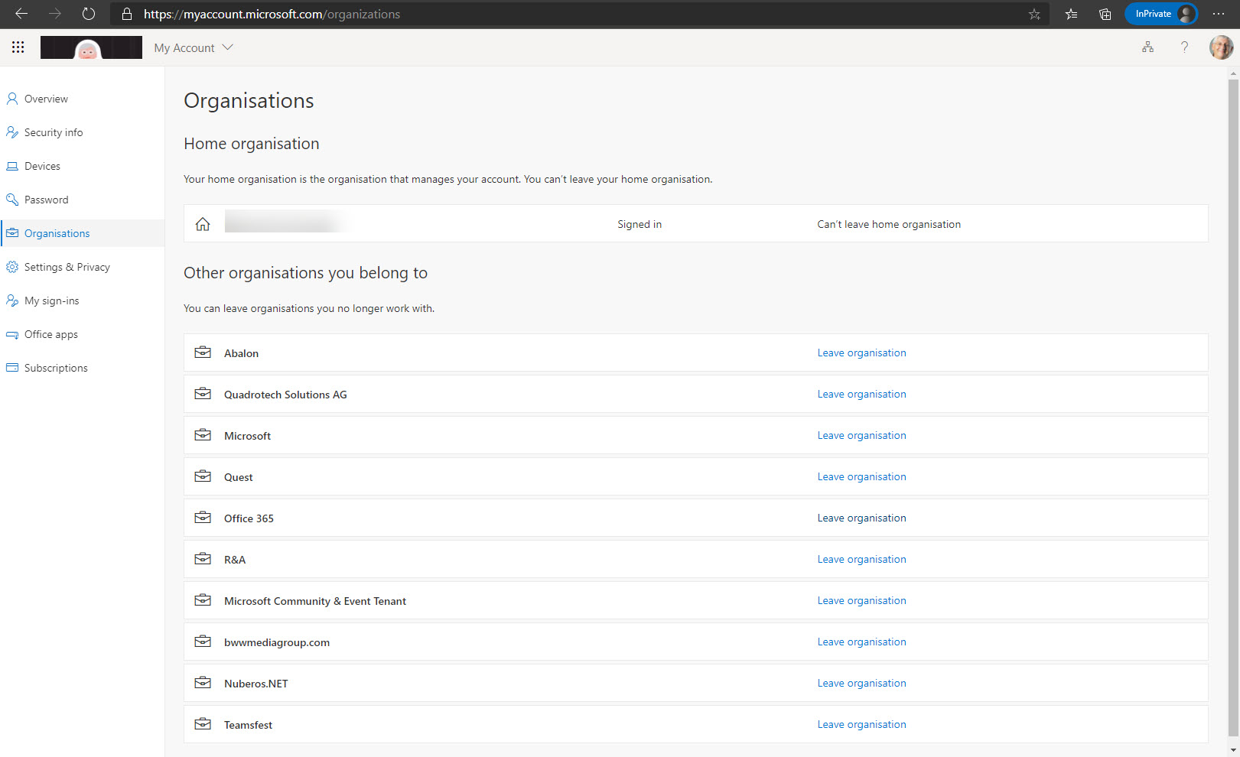Screen dimensions: 1240x757
Task: Reload the page with refresh icon
Action: click(x=89, y=14)
